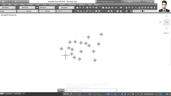Click the Type a command input field
Image resolution: width=171 pixels, height=96 pixels.
coord(92,90)
